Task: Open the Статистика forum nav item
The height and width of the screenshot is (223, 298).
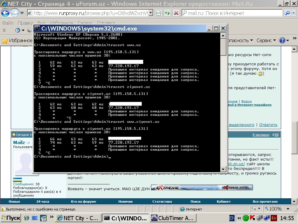Action: coord(162,202)
